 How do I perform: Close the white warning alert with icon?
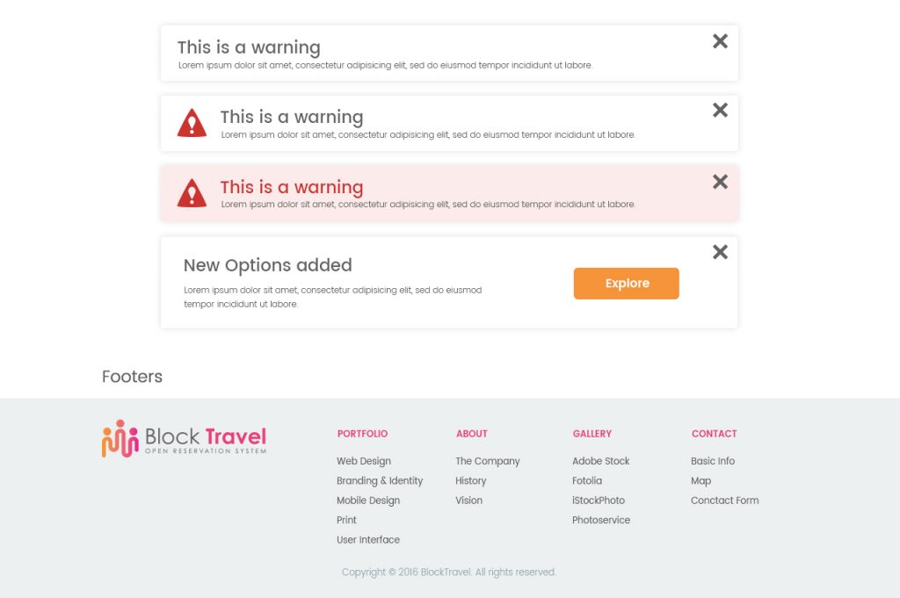click(720, 110)
